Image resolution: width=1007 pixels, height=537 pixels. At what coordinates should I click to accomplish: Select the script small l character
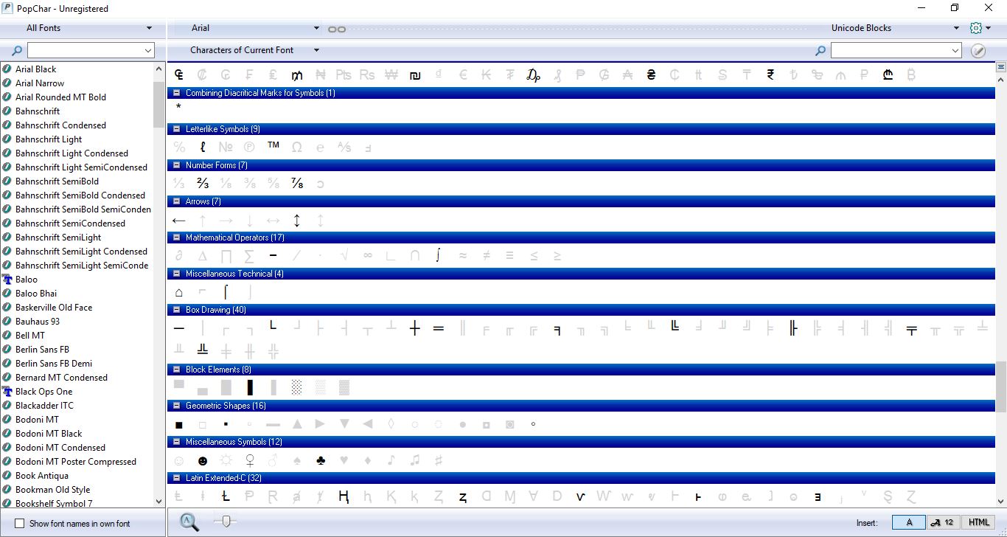coord(202,147)
